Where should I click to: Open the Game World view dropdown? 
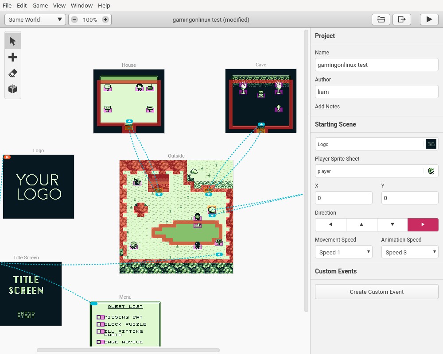click(x=35, y=19)
